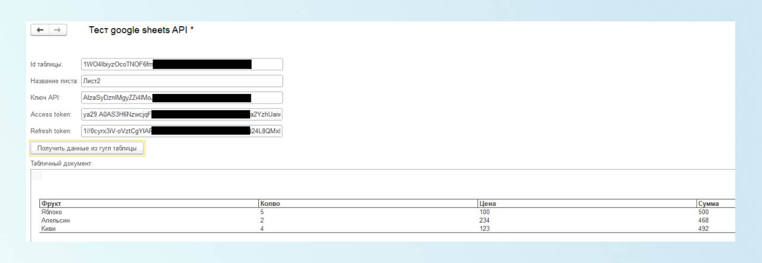Image resolution: width=762 pixels, height=263 pixels.
Task: Select quantity cell 2 in Апельсин row
Action: (x=368, y=220)
